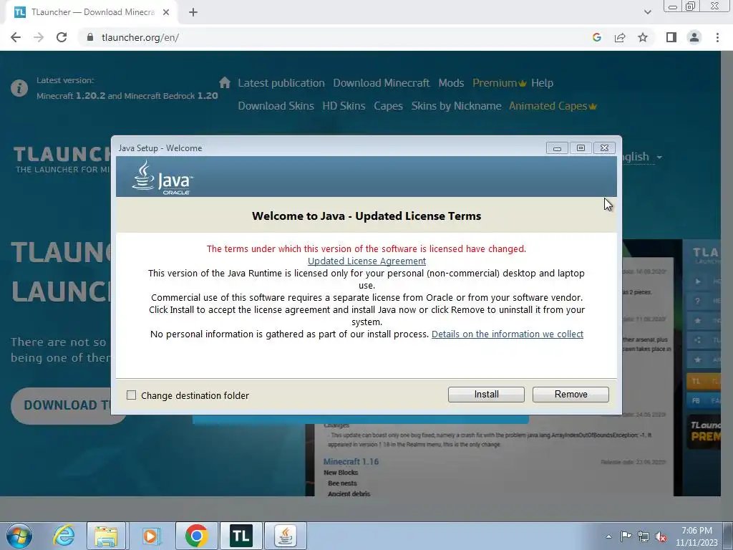Viewport: 733px width, 550px height.
Task: Switch to Java installer in taskbar
Action: (286, 536)
